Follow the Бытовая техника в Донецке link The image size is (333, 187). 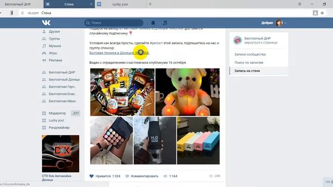pos(119,53)
